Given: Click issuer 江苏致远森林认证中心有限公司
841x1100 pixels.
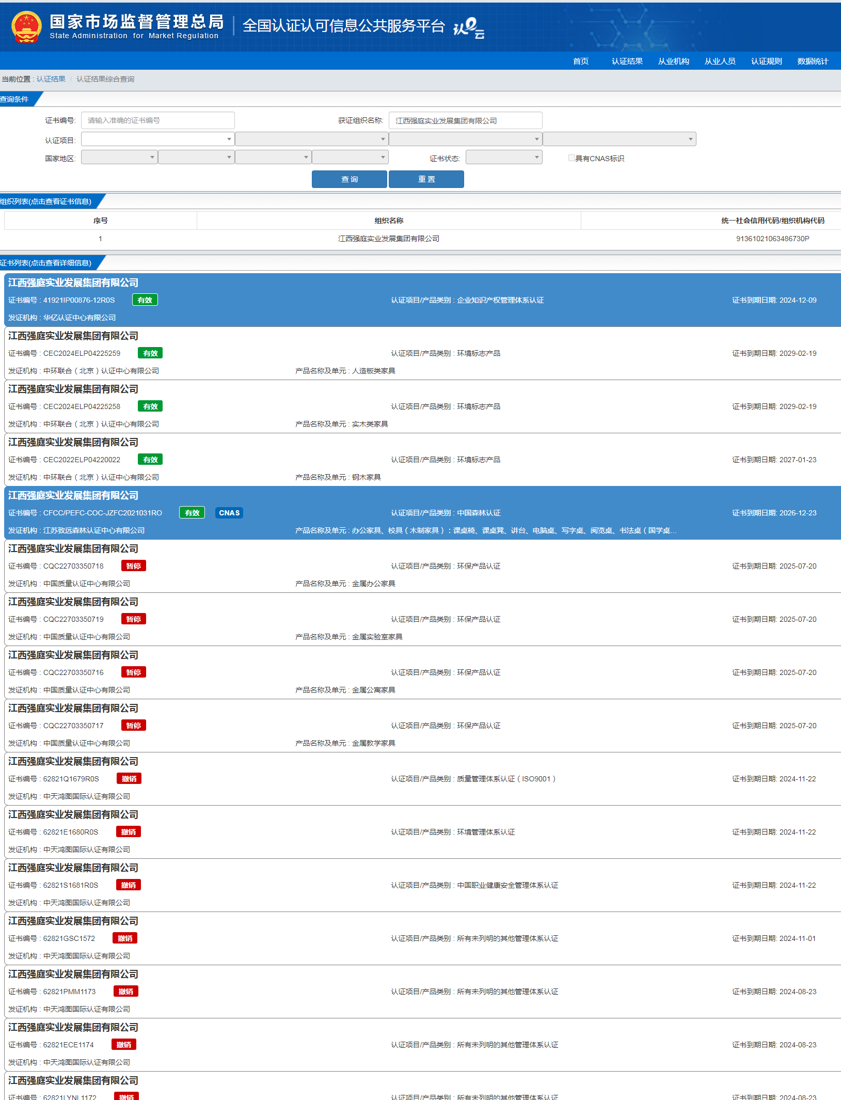Looking at the screenshot, I should coord(94,530).
